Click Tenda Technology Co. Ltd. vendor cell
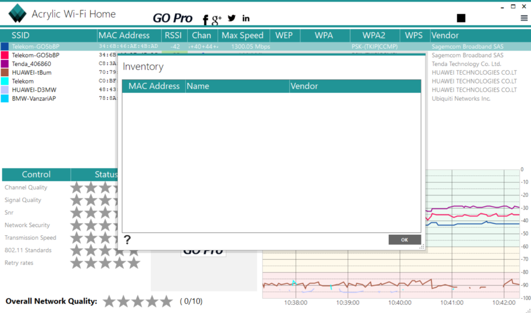 click(466, 64)
